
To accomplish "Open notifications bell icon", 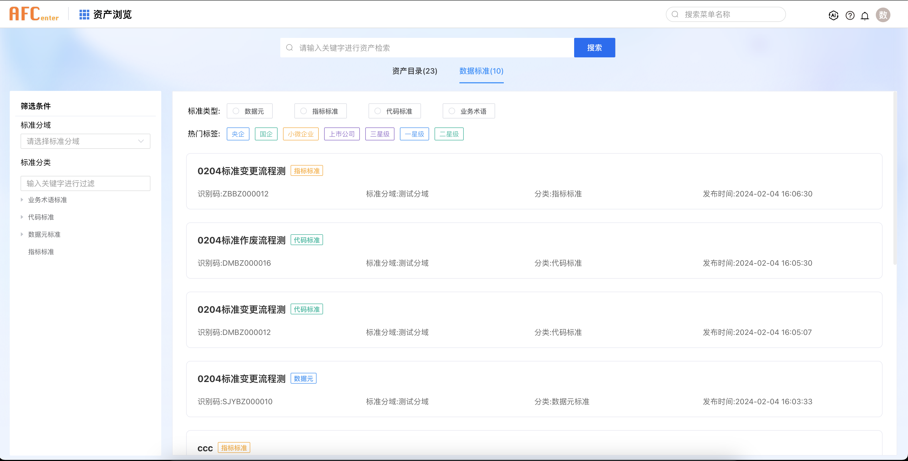I will pos(865,15).
